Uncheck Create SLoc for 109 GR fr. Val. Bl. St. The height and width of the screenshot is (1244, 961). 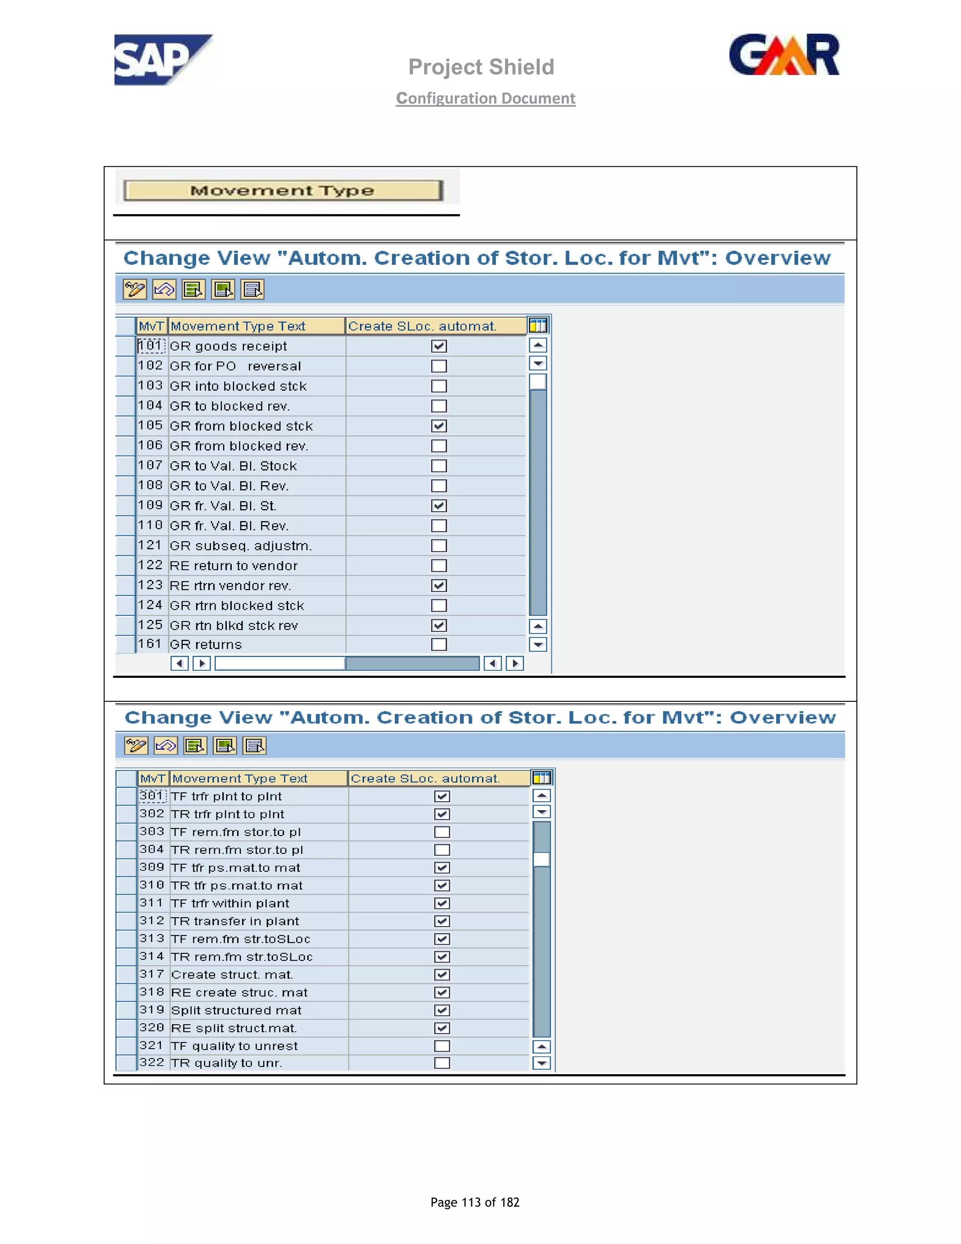click(439, 506)
